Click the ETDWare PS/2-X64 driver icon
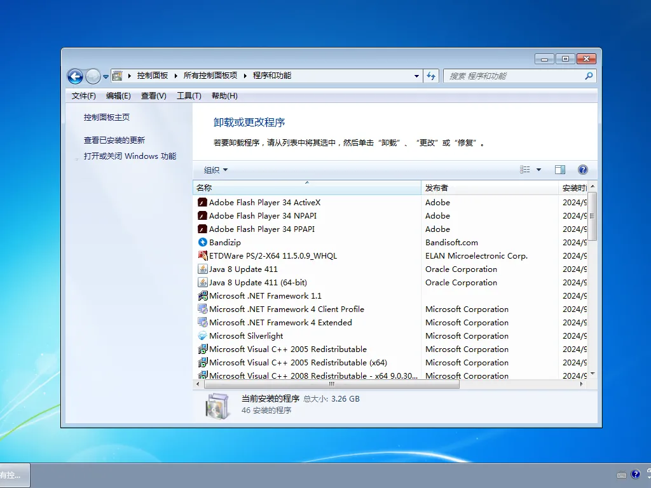Viewport: 651px width, 488px height. (203, 255)
